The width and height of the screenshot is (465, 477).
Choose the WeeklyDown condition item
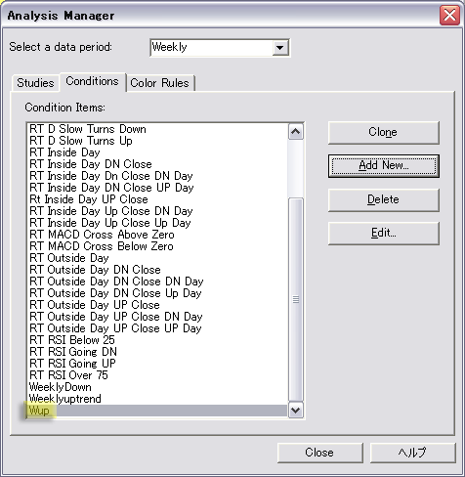(61, 387)
